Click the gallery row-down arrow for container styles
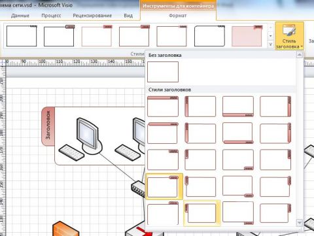Viewport: 314px width, 236px height. (270, 36)
